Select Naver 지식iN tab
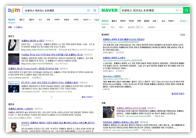The height and width of the screenshot is (138, 196). (x=131, y=21)
